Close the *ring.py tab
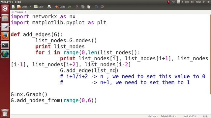Viewport: 211px width, 118px height. pos(25,12)
